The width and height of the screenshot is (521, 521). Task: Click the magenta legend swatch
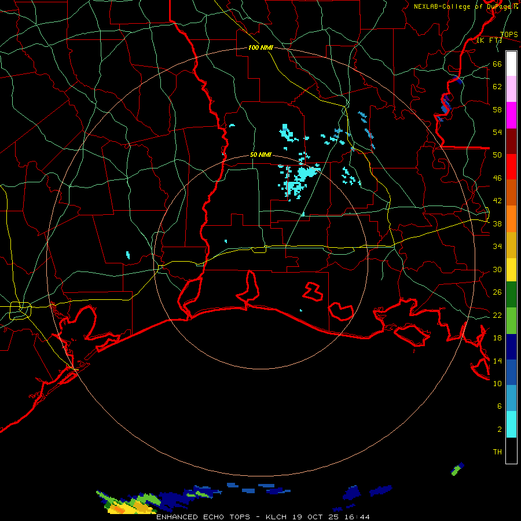[511, 115]
